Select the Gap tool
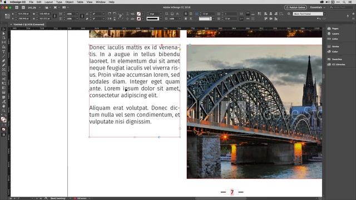356x200 pixels. [4, 42]
